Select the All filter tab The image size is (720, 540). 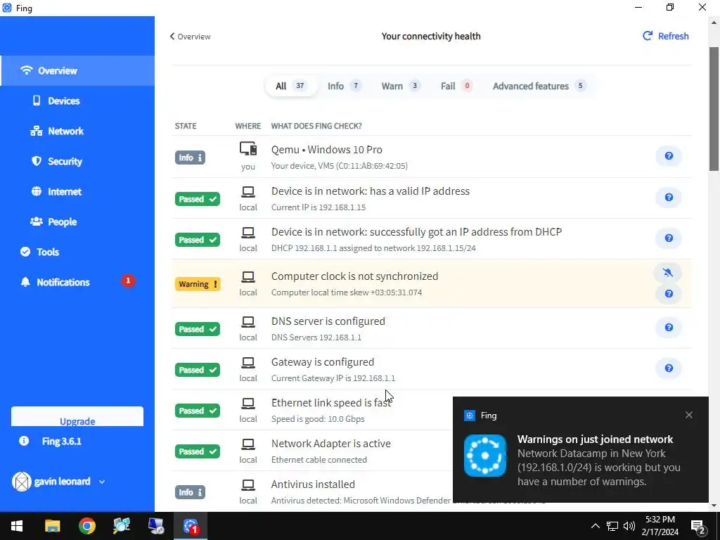pos(290,86)
